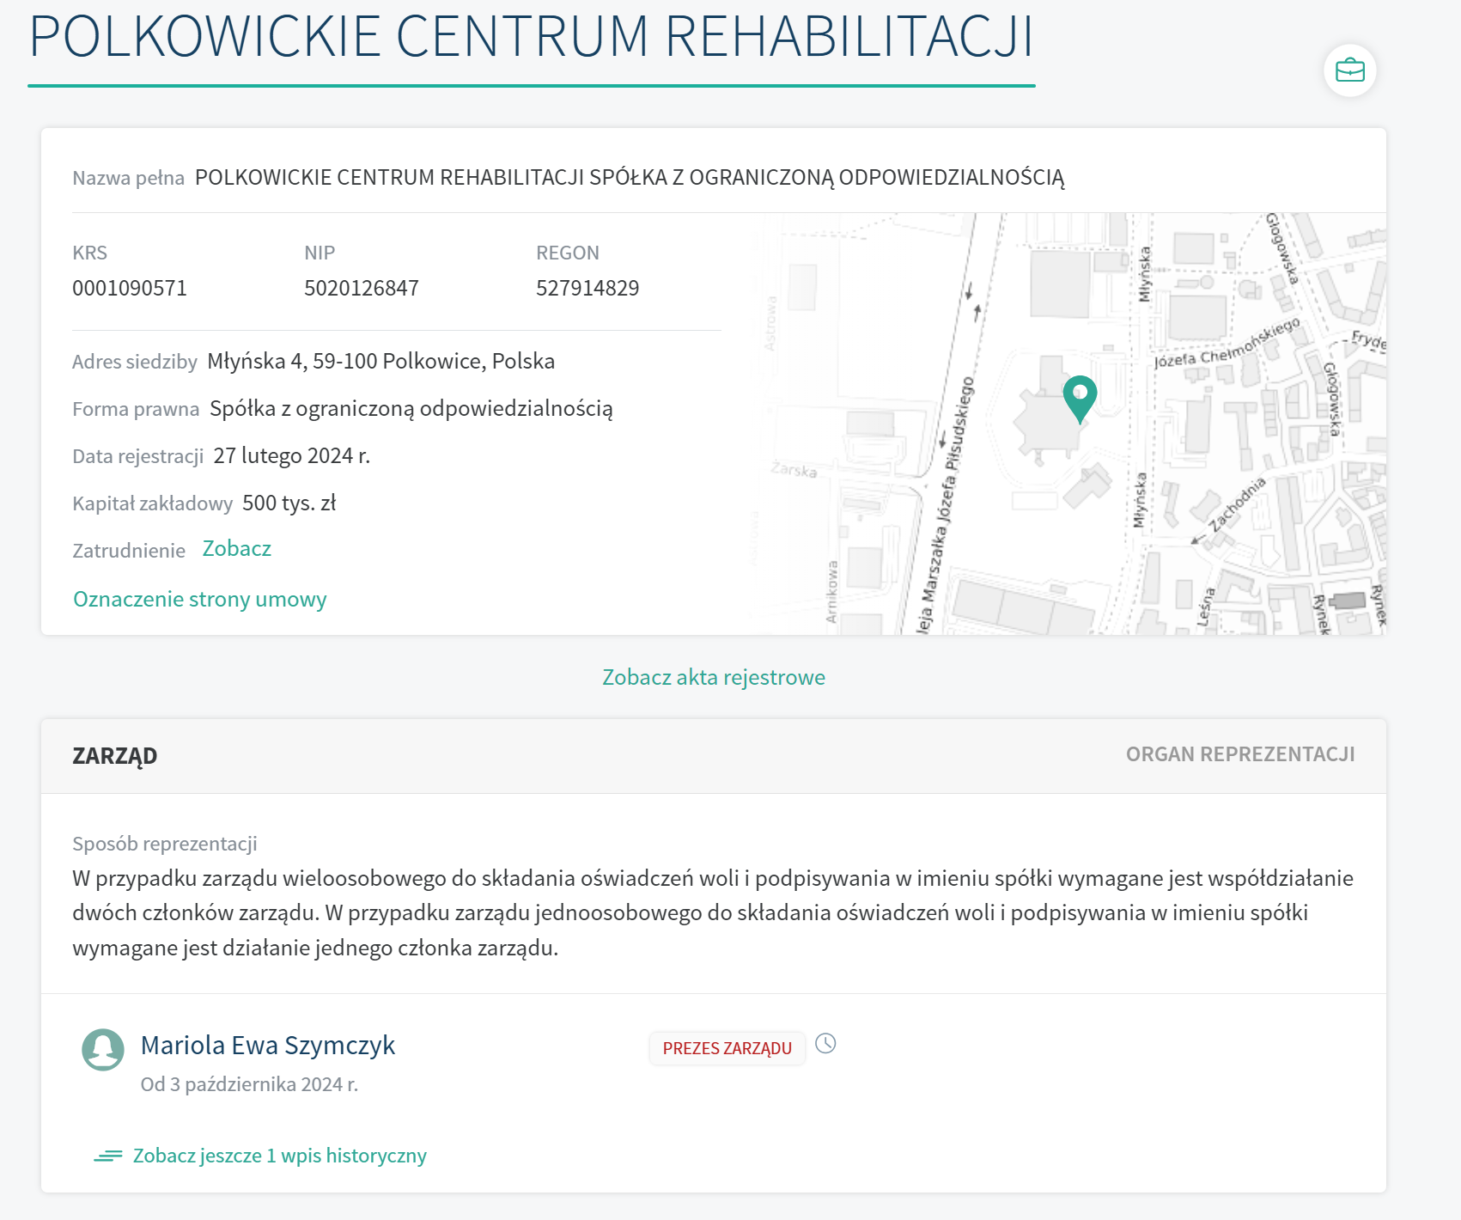The height and width of the screenshot is (1220, 1461).
Task: Click the full company name text
Action: [629, 178]
